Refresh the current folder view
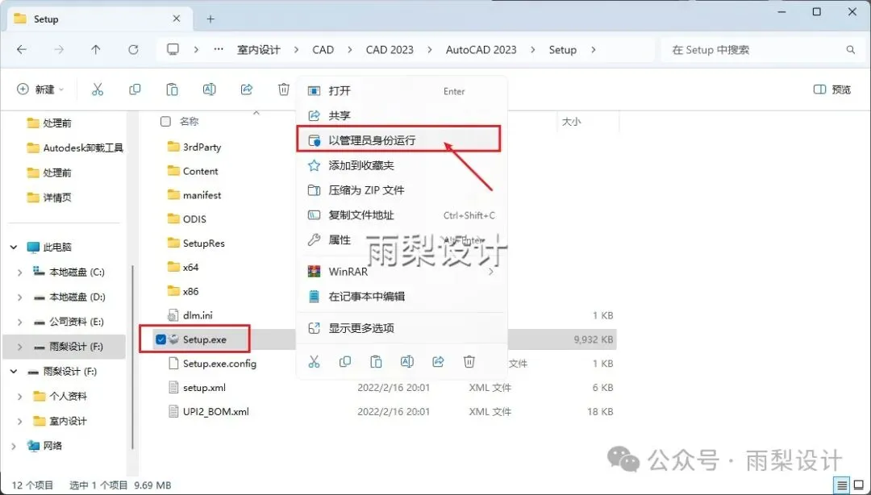This screenshot has height=495, width=871. pyautogui.click(x=133, y=50)
